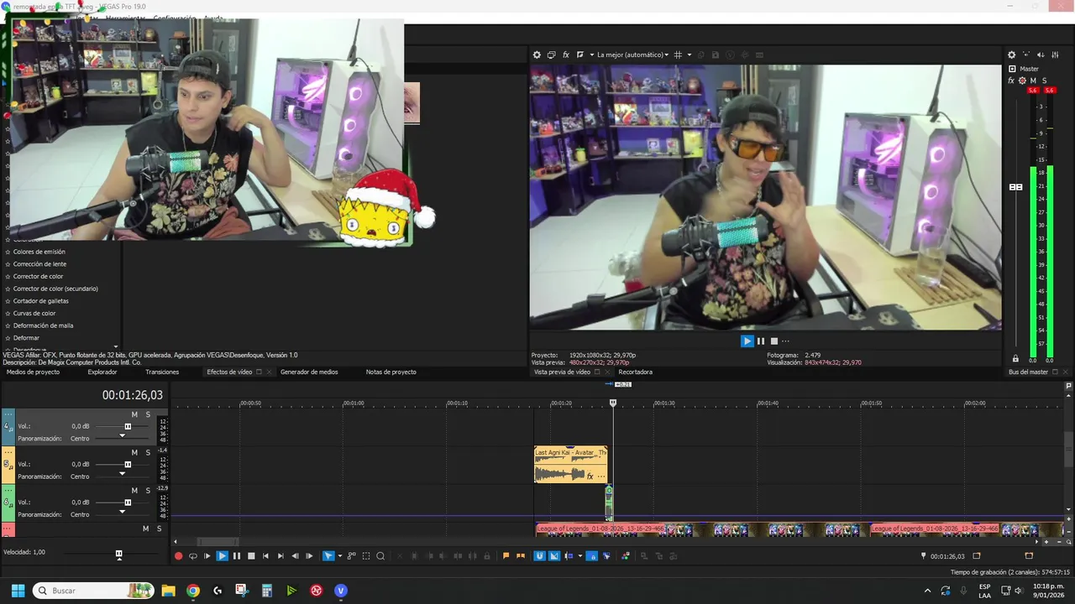
Task: Adjust Panoramización slider on track 4
Action: coord(122,435)
